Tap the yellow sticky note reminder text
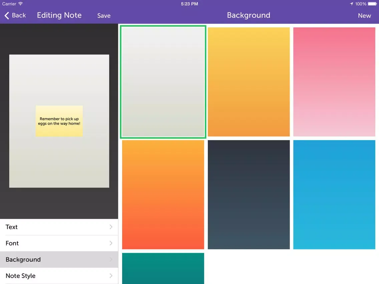 59,121
